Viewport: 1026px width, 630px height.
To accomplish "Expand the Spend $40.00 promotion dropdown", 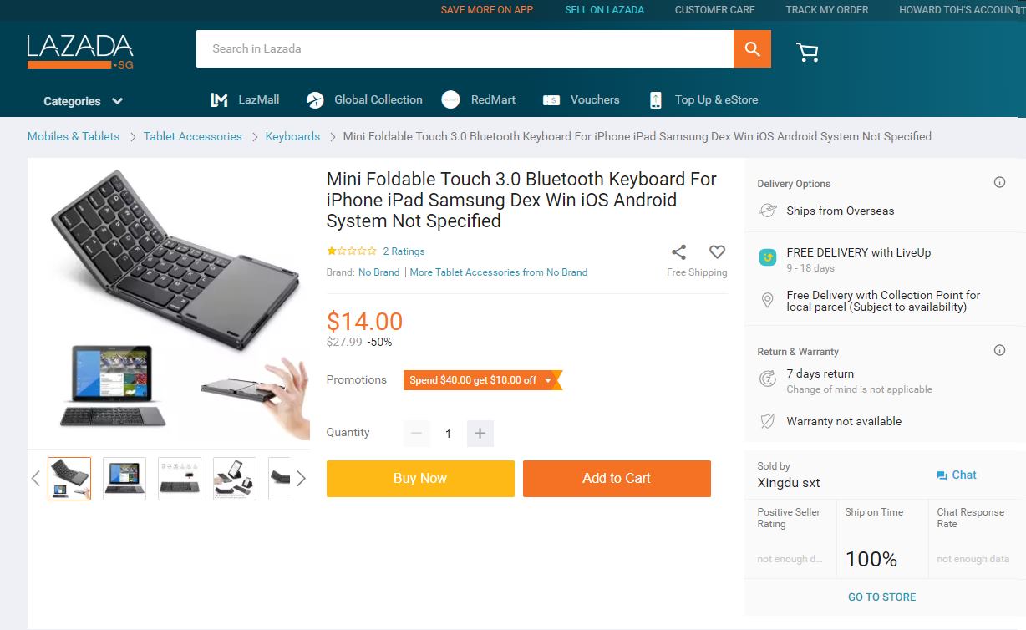I will tap(548, 380).
